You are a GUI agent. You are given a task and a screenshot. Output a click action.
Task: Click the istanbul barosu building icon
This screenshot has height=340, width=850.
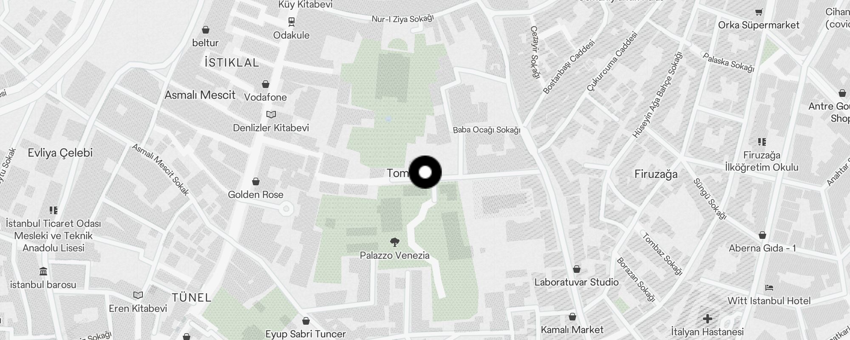tap(43, 272)
